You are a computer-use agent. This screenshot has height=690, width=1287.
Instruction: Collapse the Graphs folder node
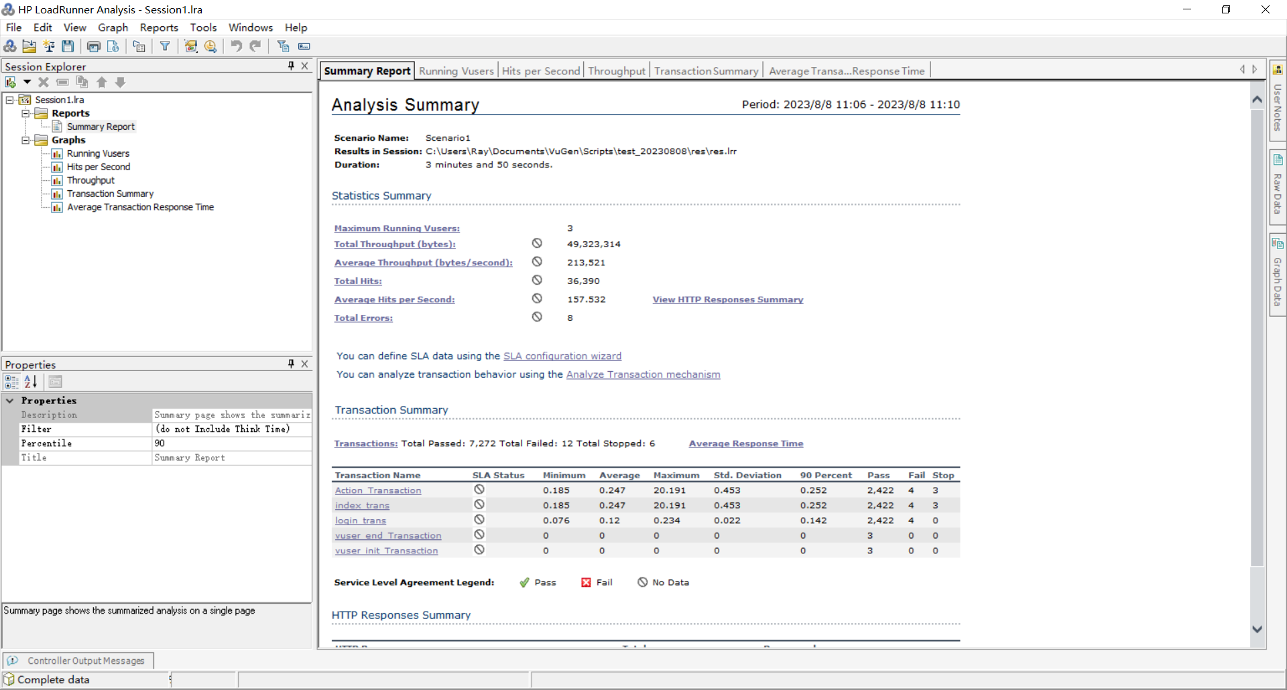coord(25,140)
